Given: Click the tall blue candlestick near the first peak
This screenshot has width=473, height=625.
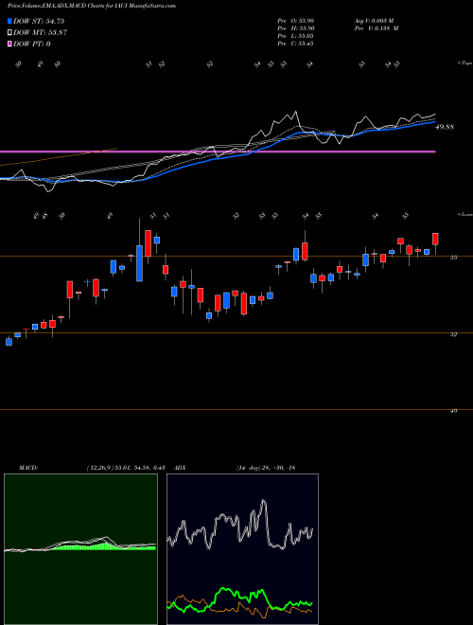Looking at the screenshot, I should coord(139,263).
